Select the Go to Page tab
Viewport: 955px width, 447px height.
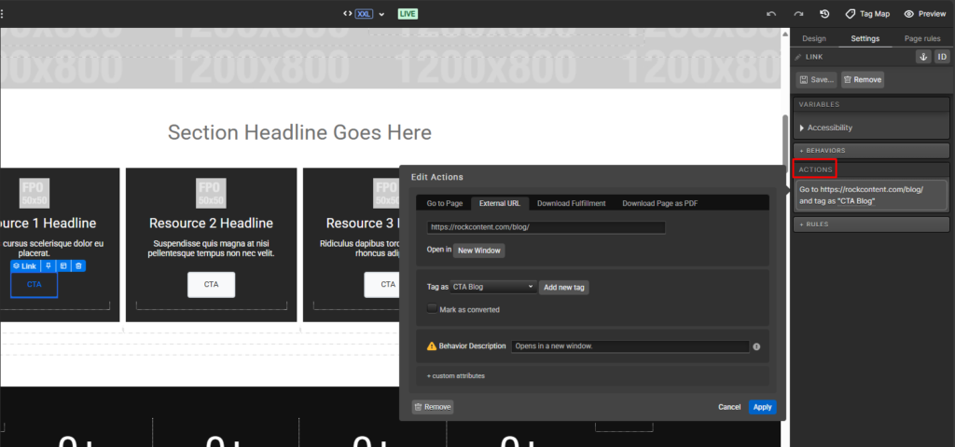pos(445,203)
